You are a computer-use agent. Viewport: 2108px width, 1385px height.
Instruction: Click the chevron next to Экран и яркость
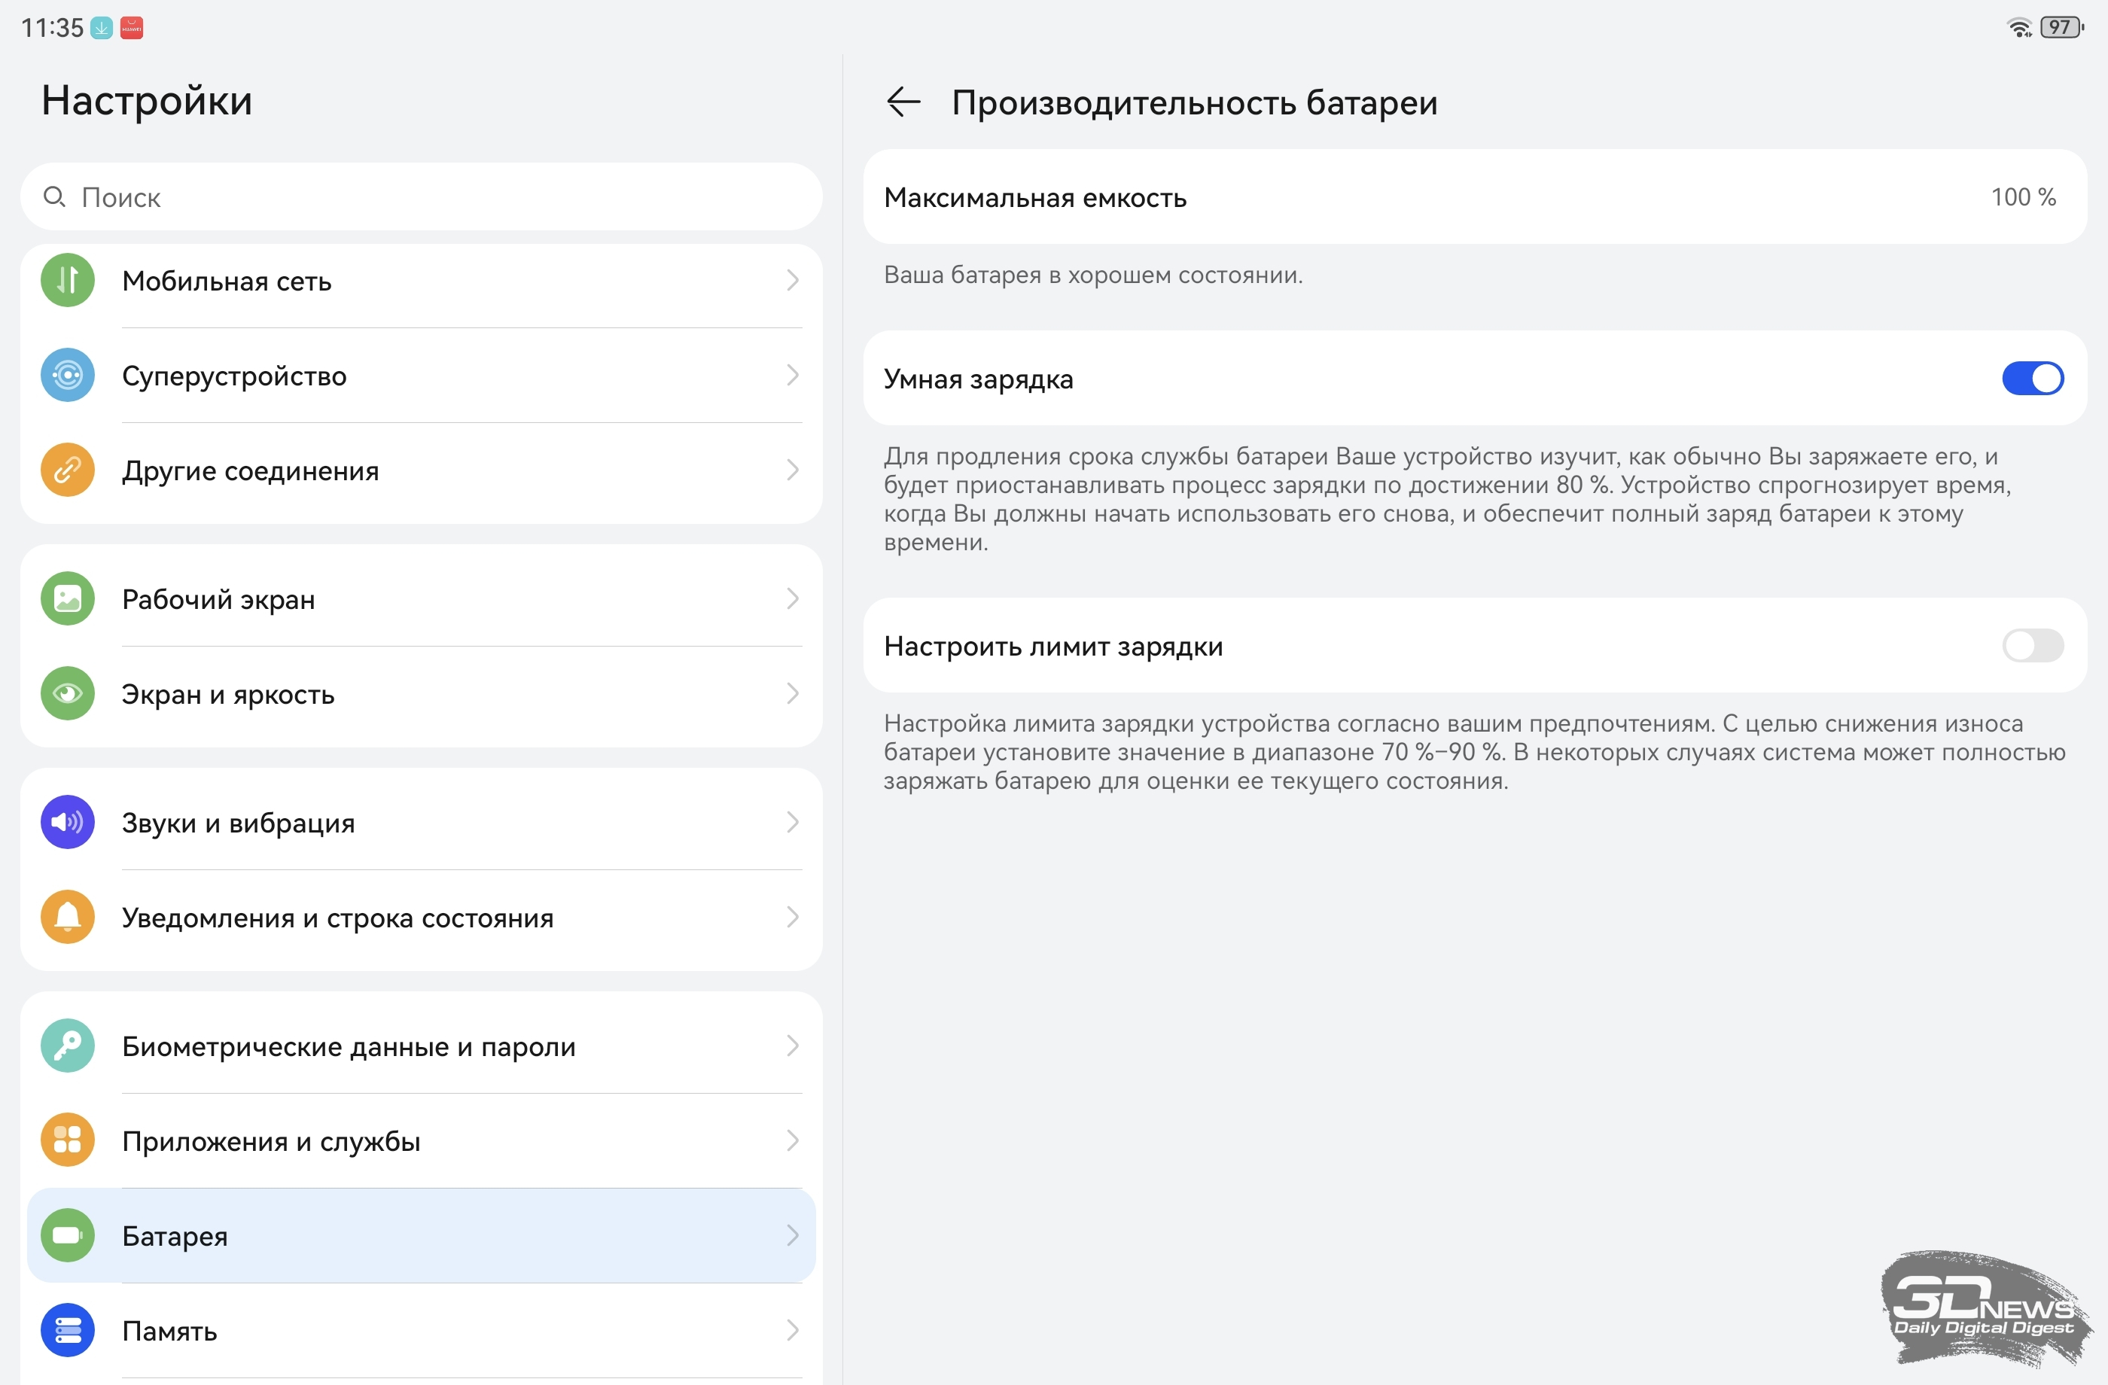(x=793, y=694)
